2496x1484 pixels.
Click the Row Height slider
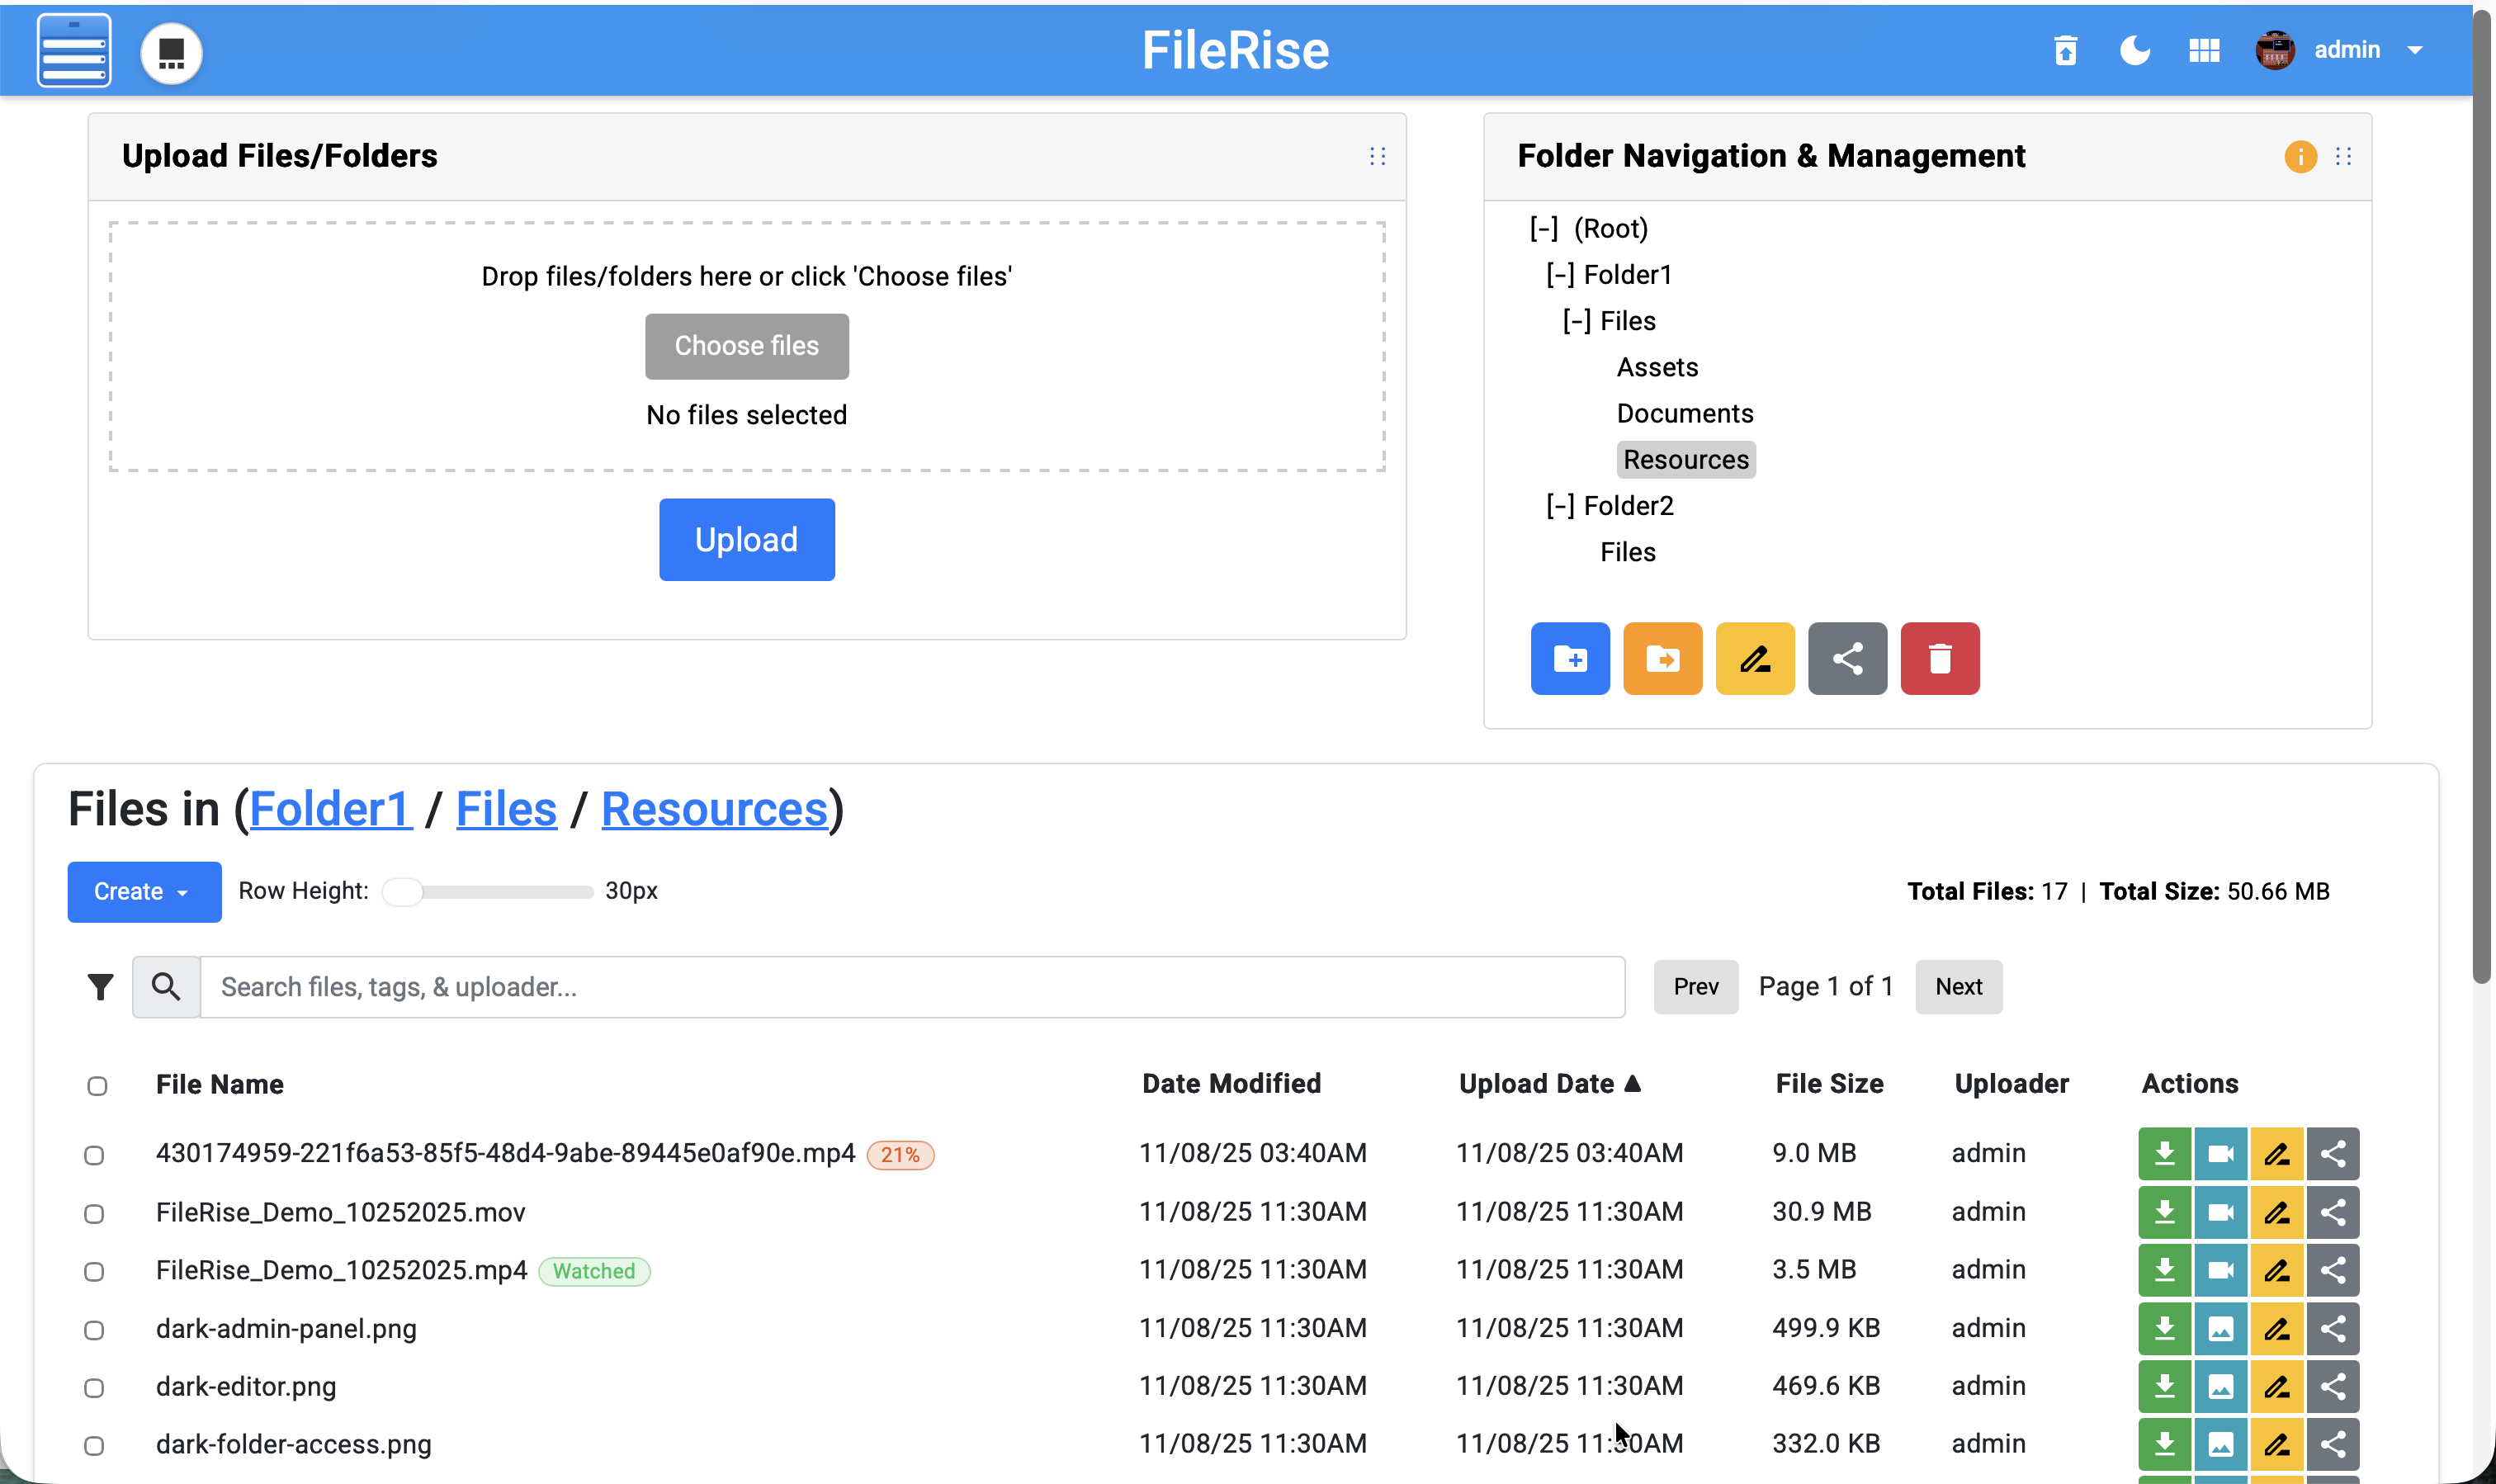488,891
